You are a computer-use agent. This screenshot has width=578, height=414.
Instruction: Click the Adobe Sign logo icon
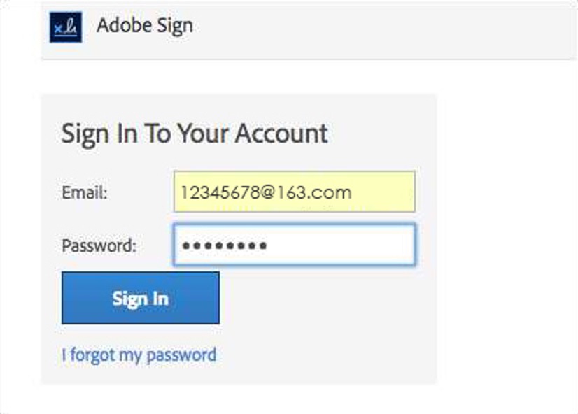[66, 27]
